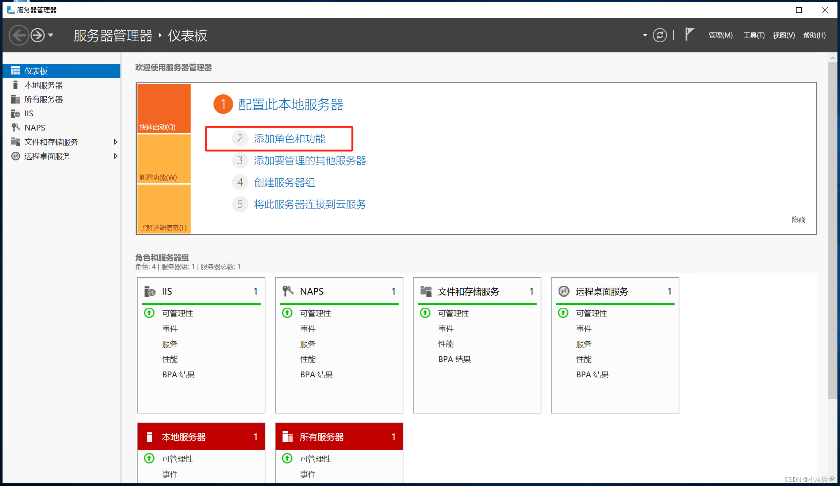Select NAPS in the sidebar

61,128
